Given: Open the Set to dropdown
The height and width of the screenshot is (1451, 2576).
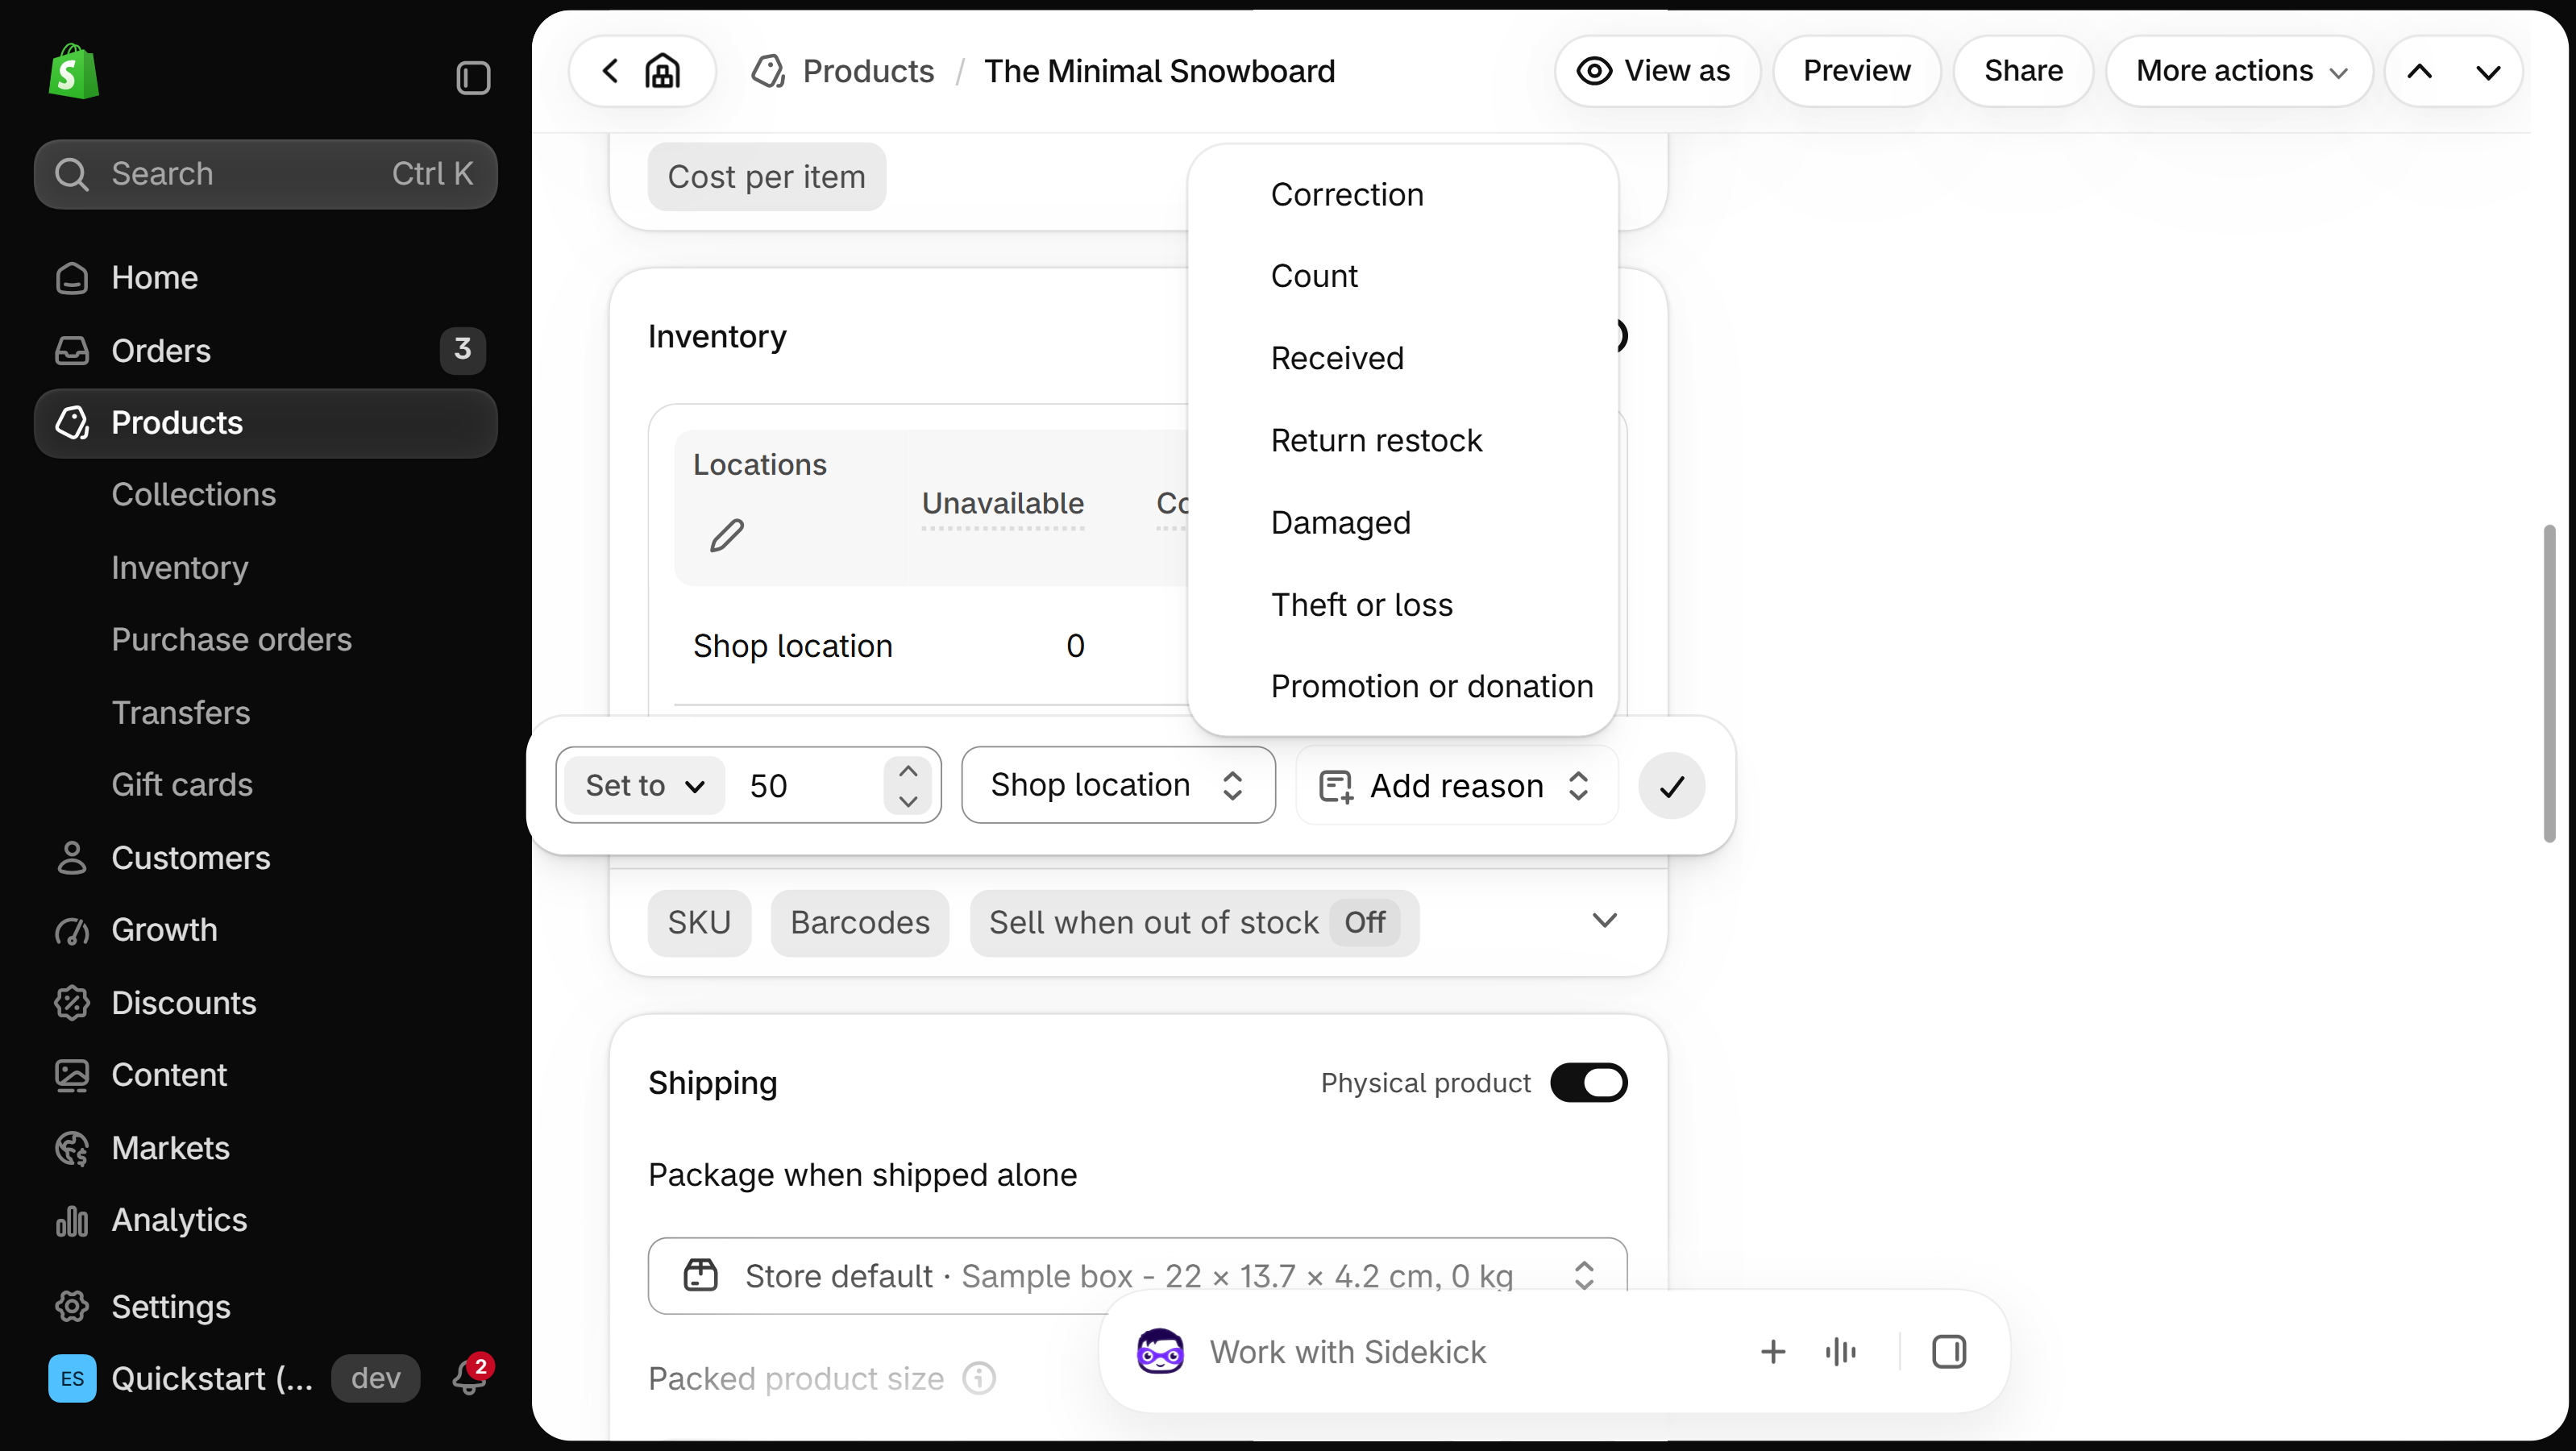Looking at the screenshot, I should pyautogui.click(x=644, y=786).
